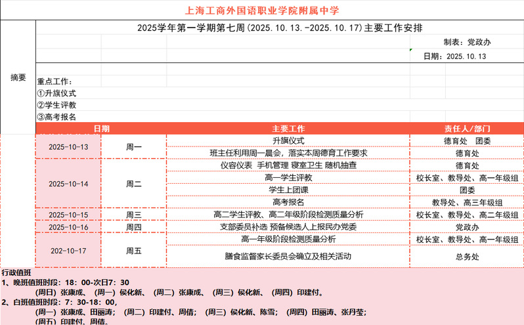The width and height of the screenshot is (524, 325).
Task: Click the 周二 weekday cell
Action: coord(134,184)
